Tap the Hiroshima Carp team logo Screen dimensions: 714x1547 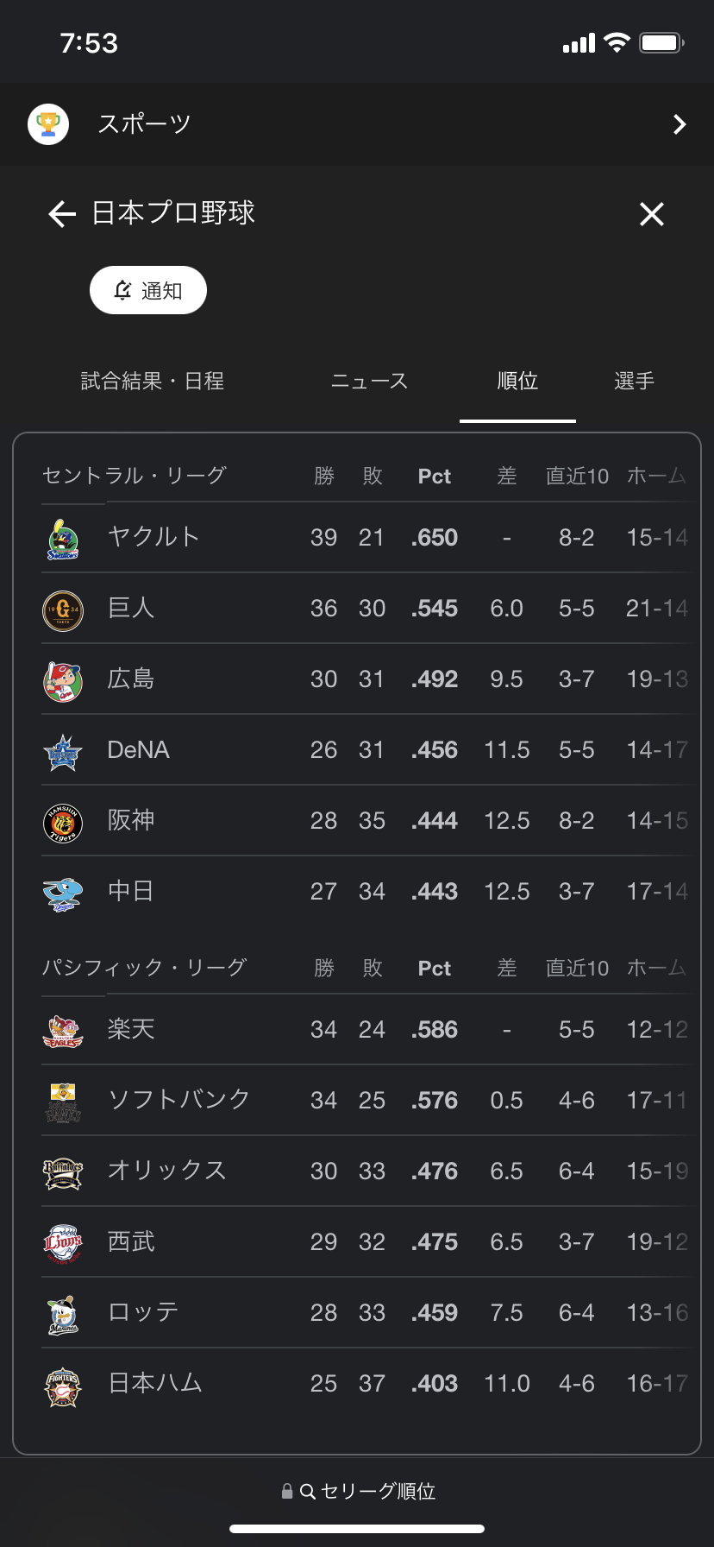coord(63,681)
